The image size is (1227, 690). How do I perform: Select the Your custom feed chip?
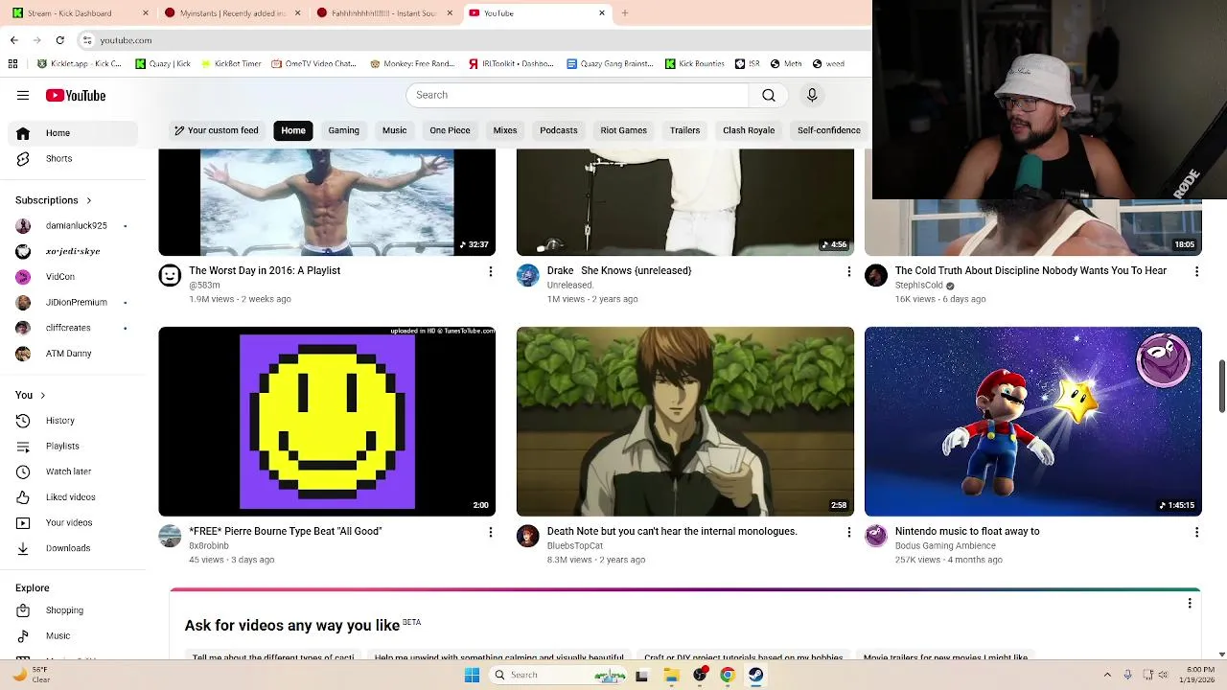point(216,130)
